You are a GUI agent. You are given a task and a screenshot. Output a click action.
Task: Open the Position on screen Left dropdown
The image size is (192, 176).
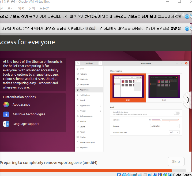click(174, 132)
